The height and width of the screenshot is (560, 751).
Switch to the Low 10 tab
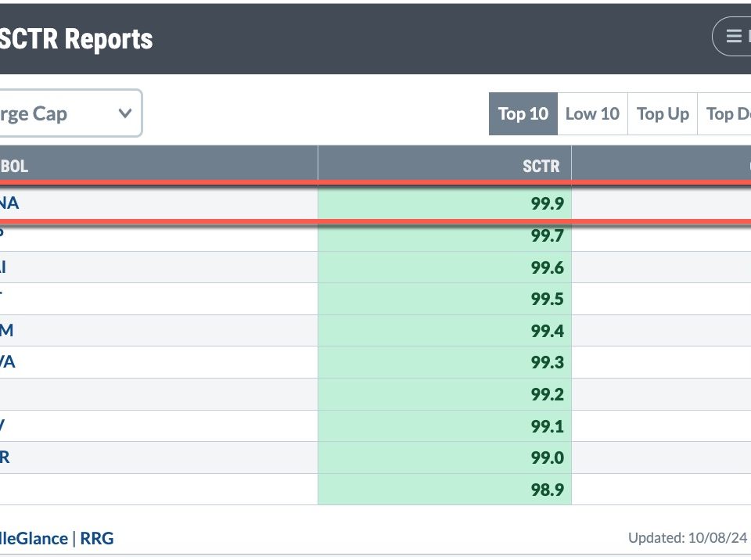(592, 114)
